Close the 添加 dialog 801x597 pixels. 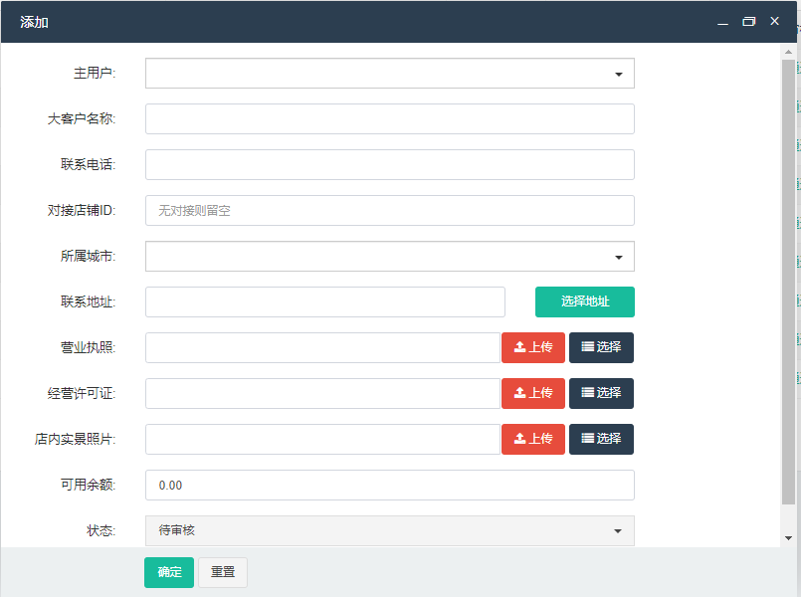tap(774, 22)
